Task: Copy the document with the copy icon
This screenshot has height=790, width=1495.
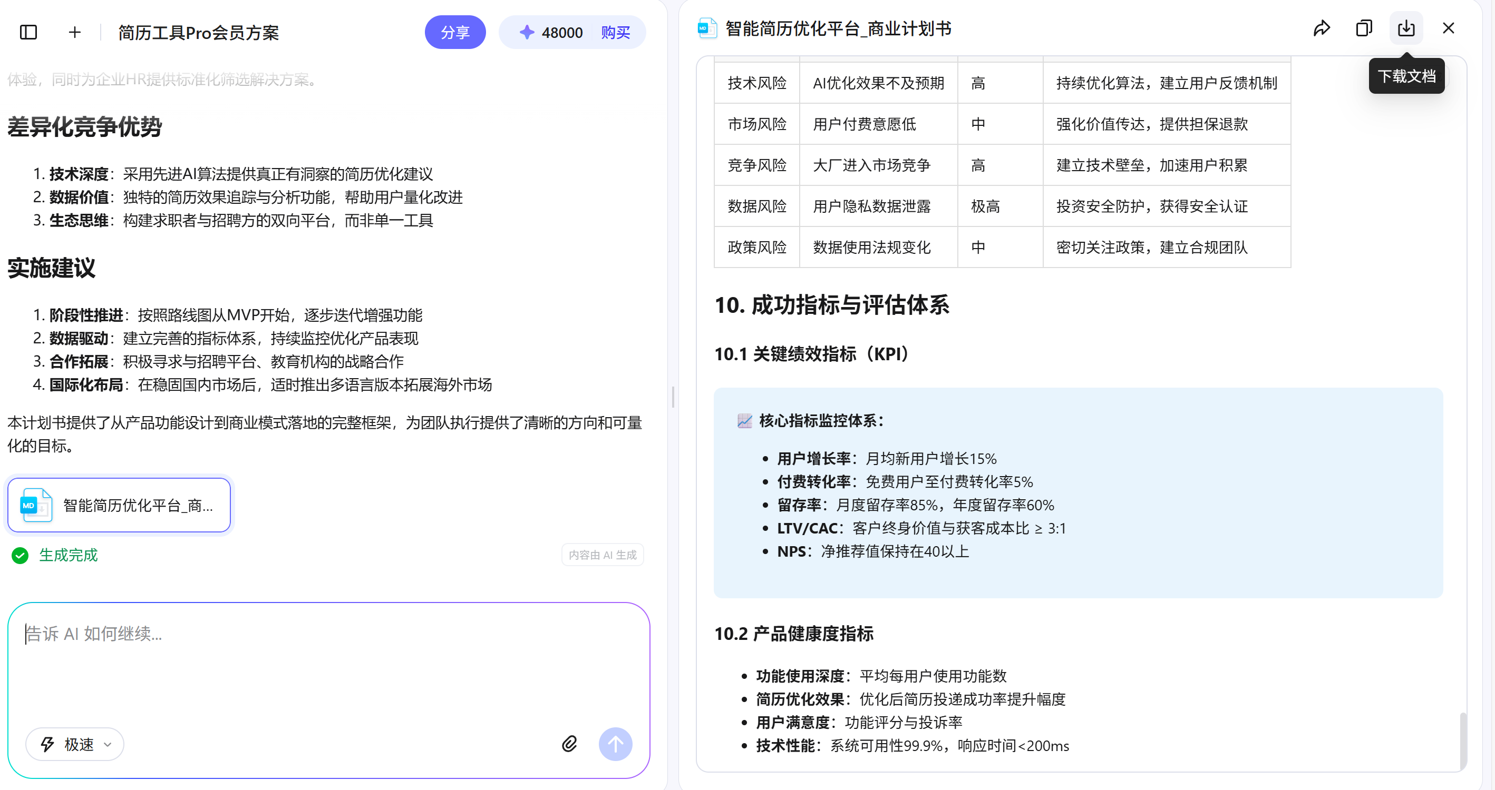Action: (1364, 28)
